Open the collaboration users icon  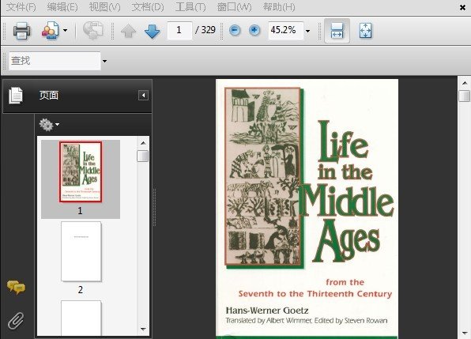click(x=50, y=31)
